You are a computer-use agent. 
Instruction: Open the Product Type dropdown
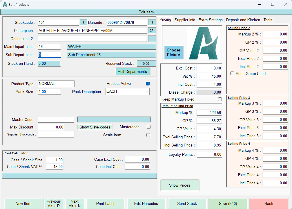pos(56,84)
